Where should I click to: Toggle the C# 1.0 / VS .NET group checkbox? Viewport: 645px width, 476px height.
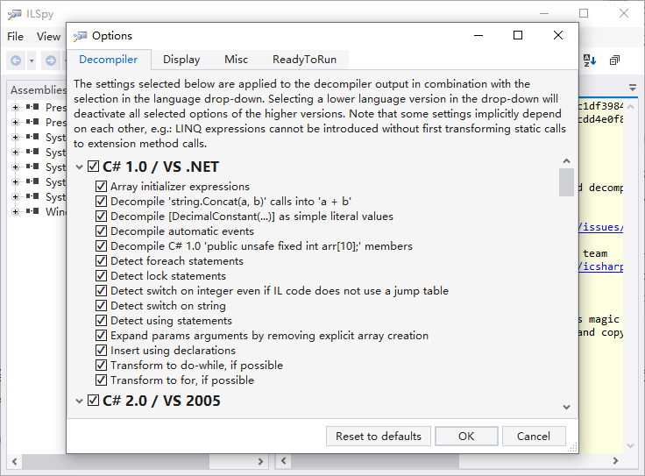click(94, 167)
